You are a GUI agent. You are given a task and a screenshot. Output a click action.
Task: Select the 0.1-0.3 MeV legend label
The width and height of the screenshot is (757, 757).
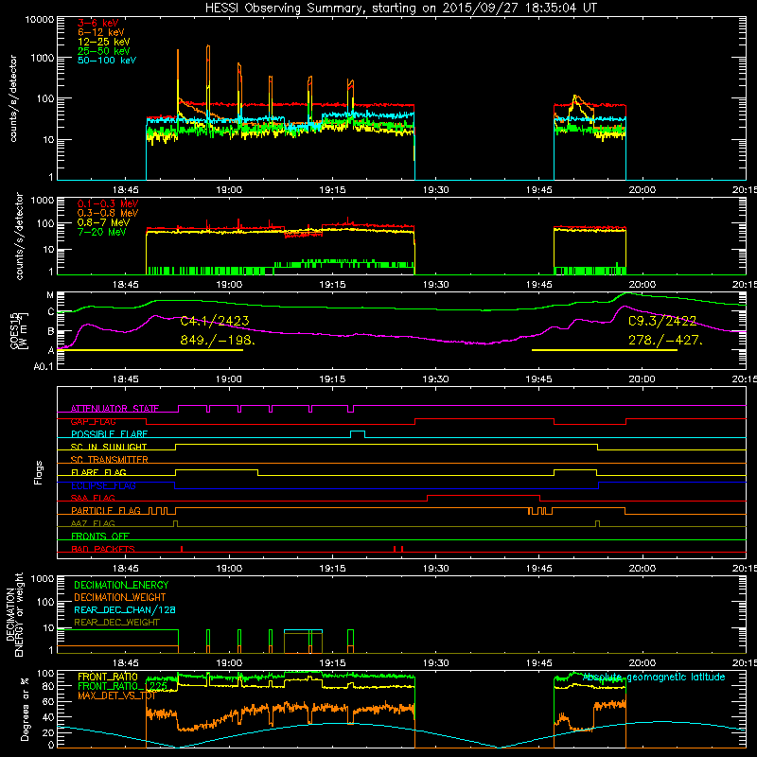pyautogui.click(x=108, y=203)
